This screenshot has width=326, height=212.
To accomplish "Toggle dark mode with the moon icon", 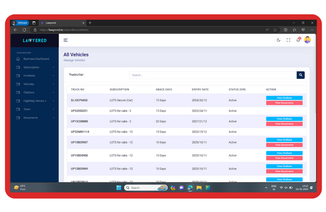I will [279, 40].
